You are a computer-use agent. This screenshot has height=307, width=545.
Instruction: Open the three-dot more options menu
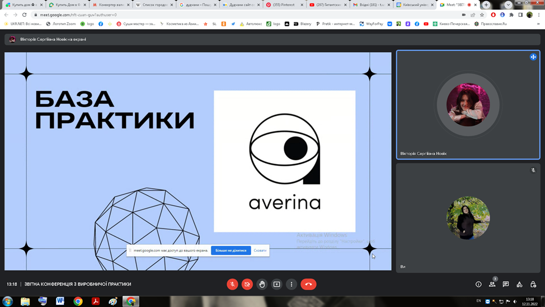[292, 285]
